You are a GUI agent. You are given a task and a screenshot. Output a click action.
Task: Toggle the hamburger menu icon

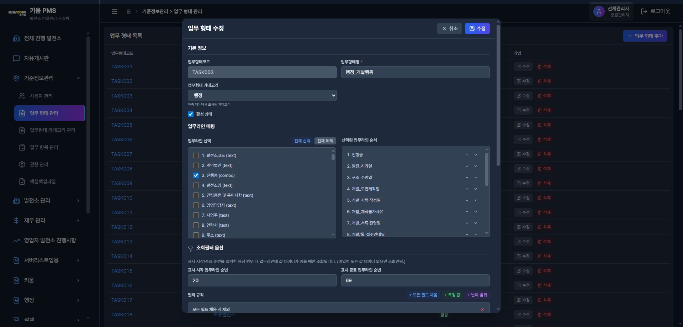click(115, 11)
